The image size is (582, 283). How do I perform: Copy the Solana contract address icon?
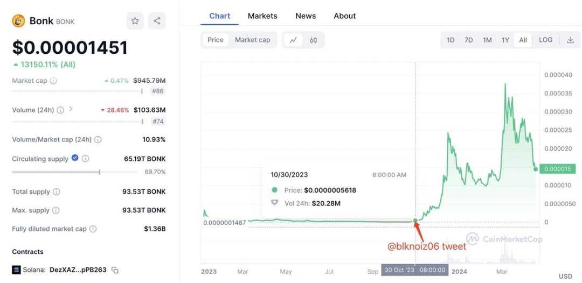click(115, 270)
